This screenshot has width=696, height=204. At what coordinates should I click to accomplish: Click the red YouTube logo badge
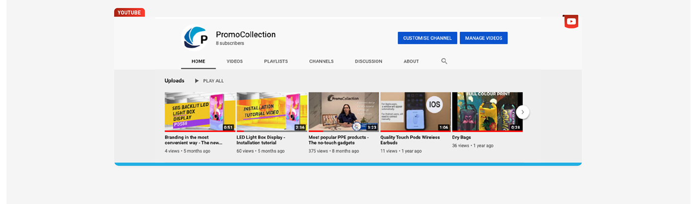(571, 21)
